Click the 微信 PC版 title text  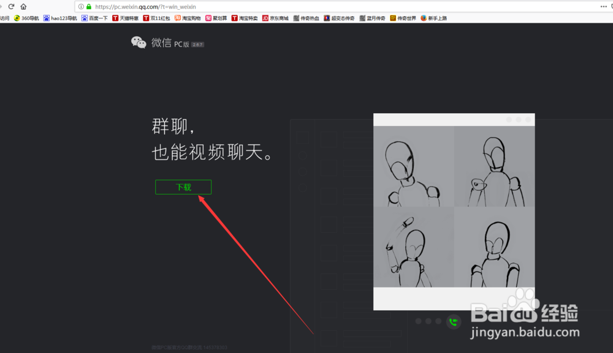(x=170, y=43)
